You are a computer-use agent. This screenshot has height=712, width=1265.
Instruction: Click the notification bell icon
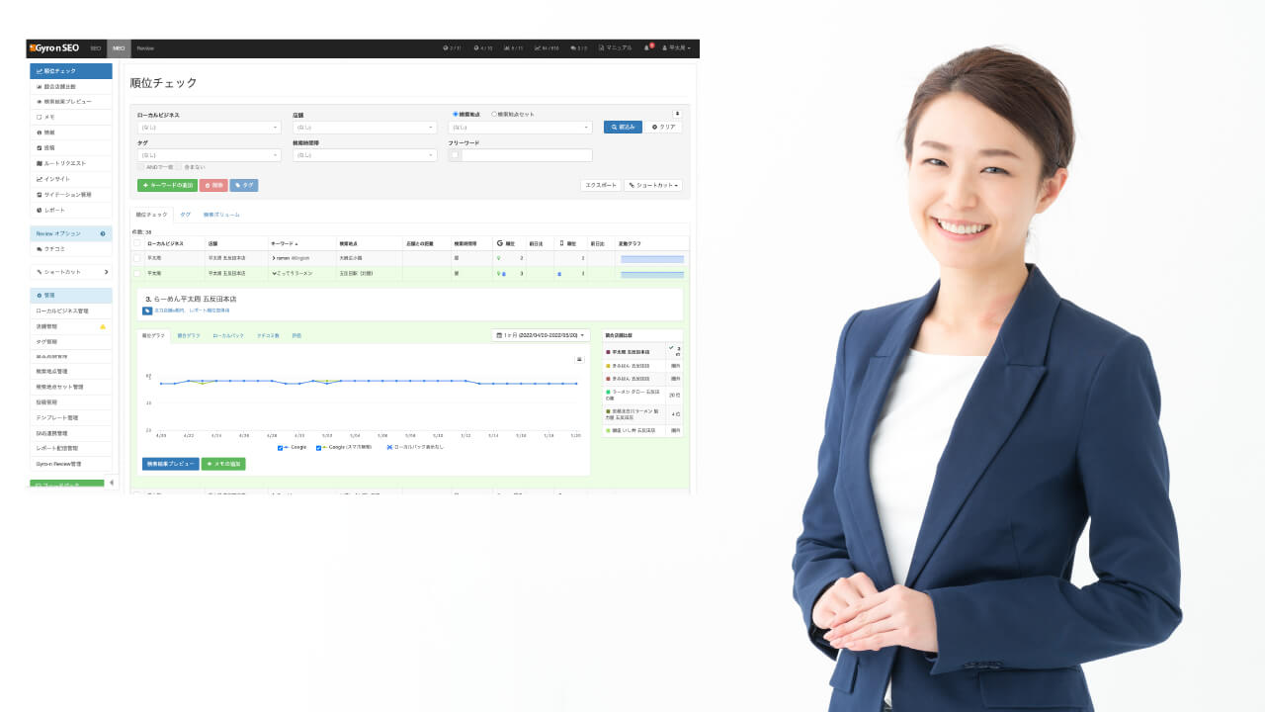click(646, 47)
